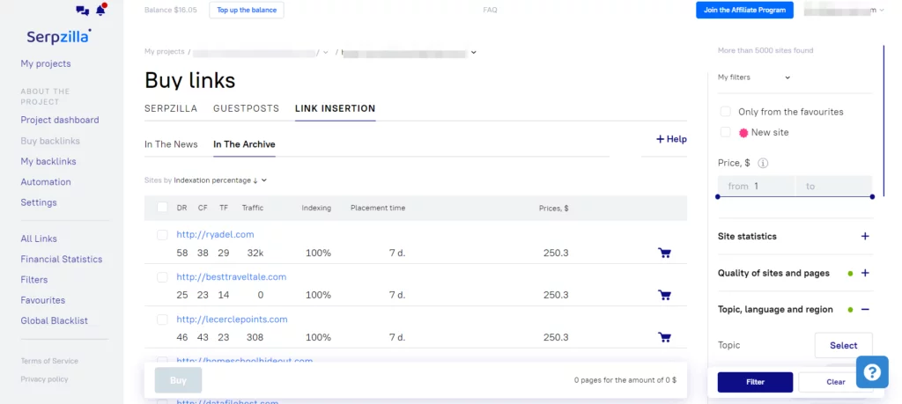Open Terms of Service link
Viewport: 902px width, 404px height.
click(49, 361)
